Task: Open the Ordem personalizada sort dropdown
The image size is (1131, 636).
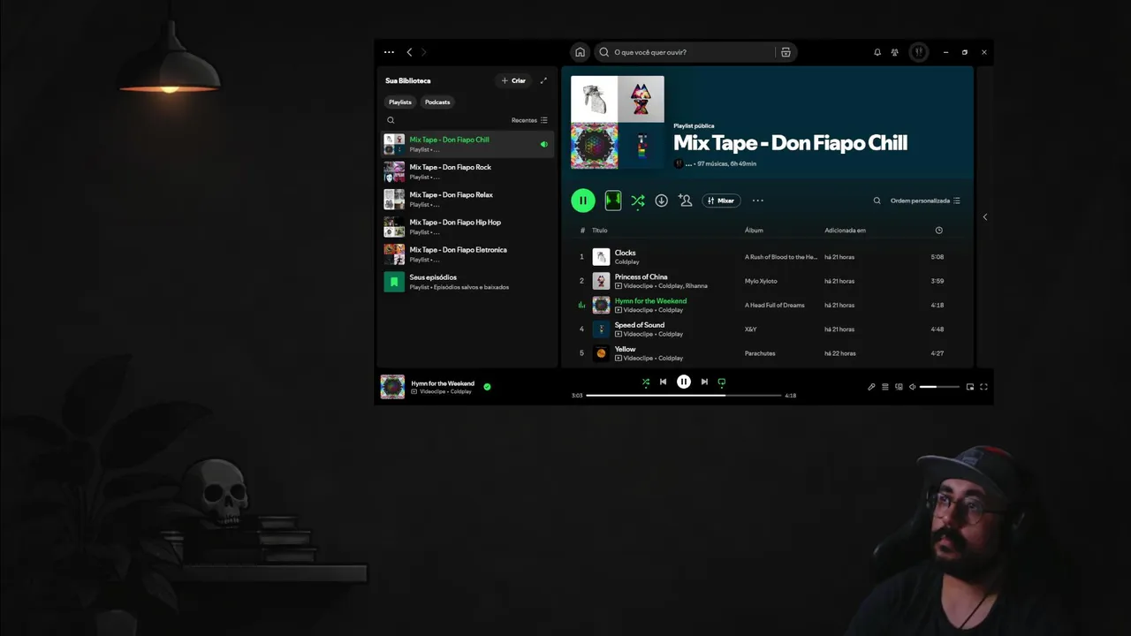Action: pyautogui.click(x=925, y=201)
